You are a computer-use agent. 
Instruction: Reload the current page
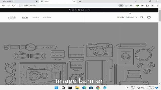tap(13, 5)
